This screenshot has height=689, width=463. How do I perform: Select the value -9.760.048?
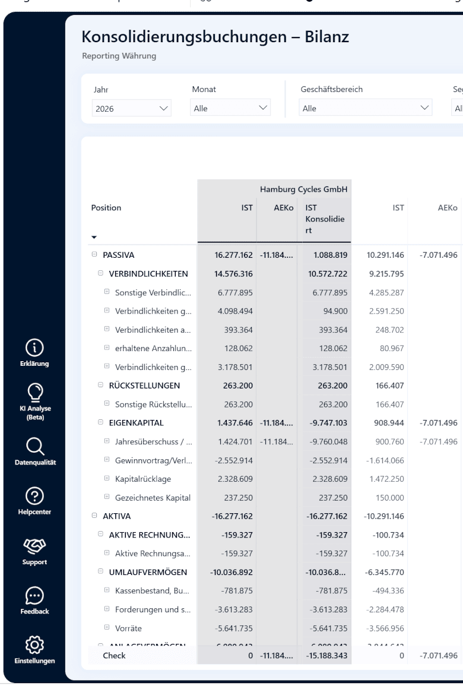click(328, 441)
